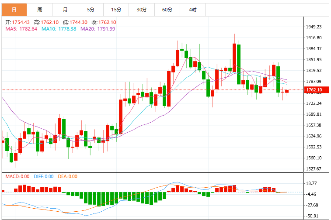Click the MA10 1778.38 indicator label
The image size is (331, 220).
pyautogui.click(x=59, y=29)
